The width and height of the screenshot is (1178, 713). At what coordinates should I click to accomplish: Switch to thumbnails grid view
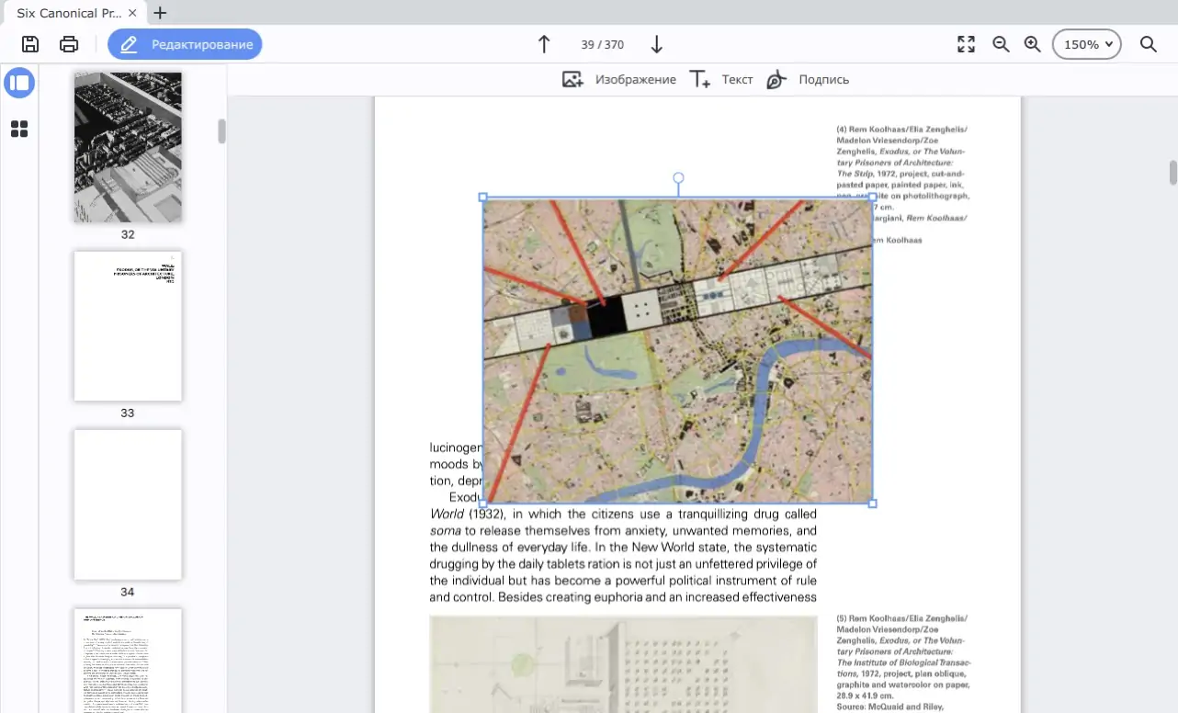tap(19, 129)
